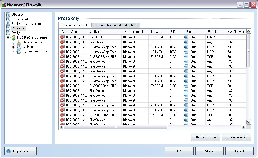Sort by the Akce protokolu column header
258x158 pixels.
pos(135,32)
